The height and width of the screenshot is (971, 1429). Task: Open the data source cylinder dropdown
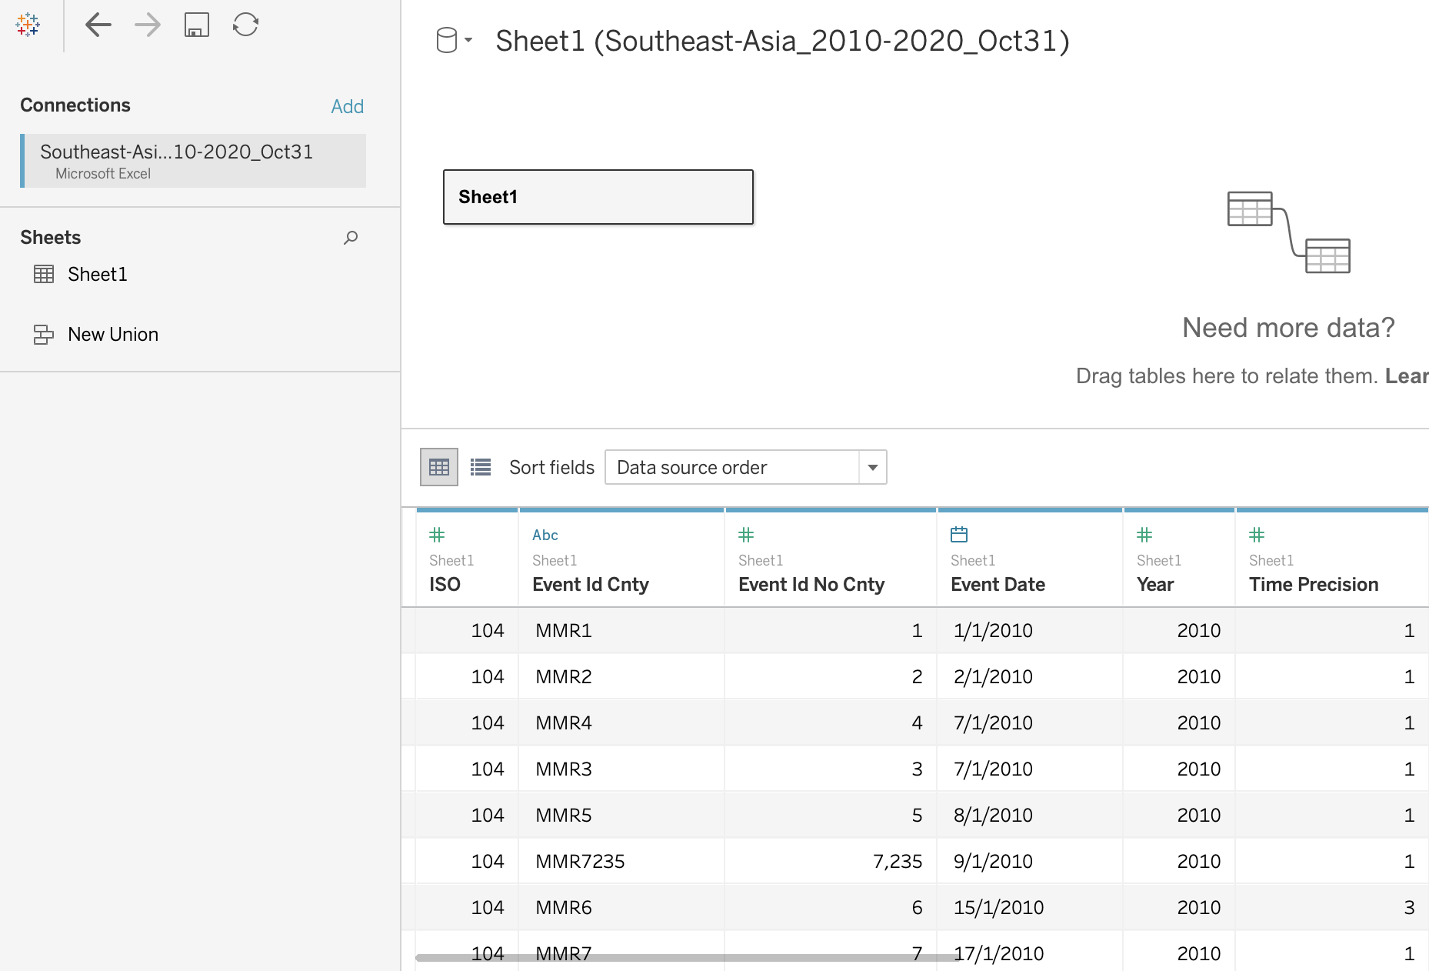click(454, 40)
